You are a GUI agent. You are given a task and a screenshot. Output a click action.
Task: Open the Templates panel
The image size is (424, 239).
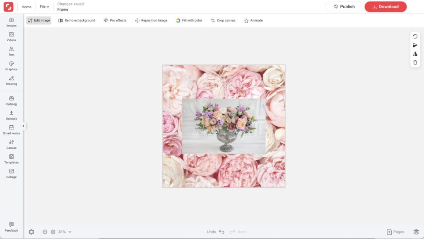point(11,159)
